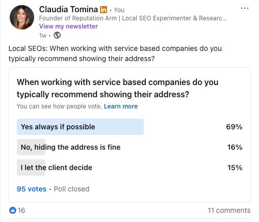Screen dimensions: 259x222
Task: Click the 69% result percentage
Action: pyautogui.click(x=234, y=127)
